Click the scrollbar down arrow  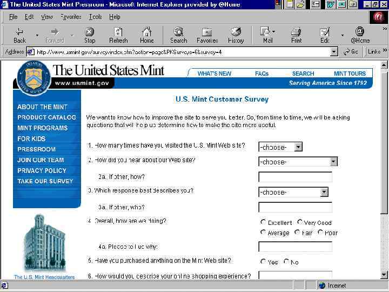pos(384,275)
